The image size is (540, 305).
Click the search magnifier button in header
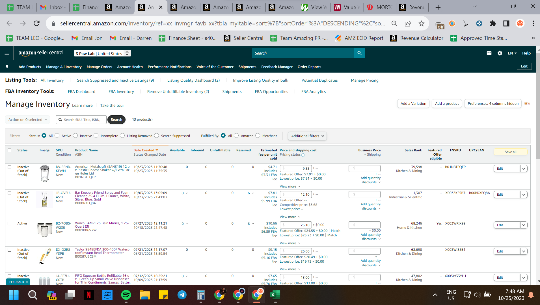tap(359, 53)
